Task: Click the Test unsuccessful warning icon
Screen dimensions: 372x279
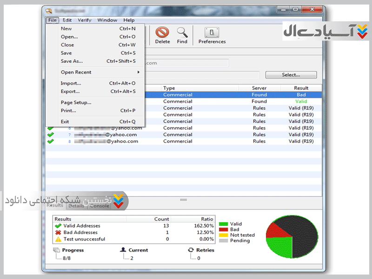Action: pos(58,239)
